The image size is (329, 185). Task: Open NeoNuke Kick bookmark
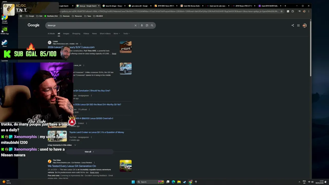[x=51, y=16]
